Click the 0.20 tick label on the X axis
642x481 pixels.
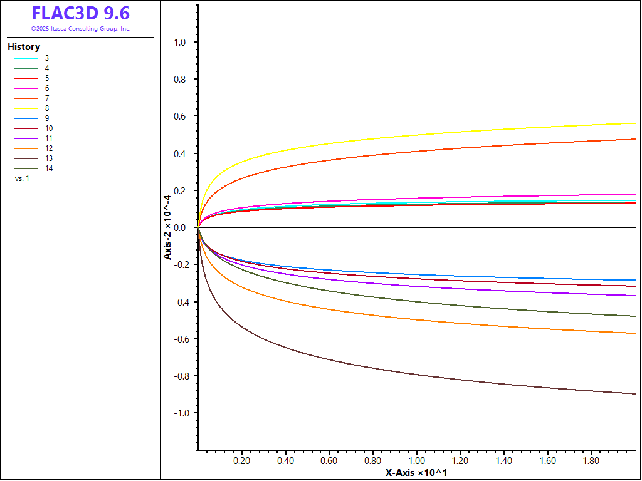[x=241, y=460]
